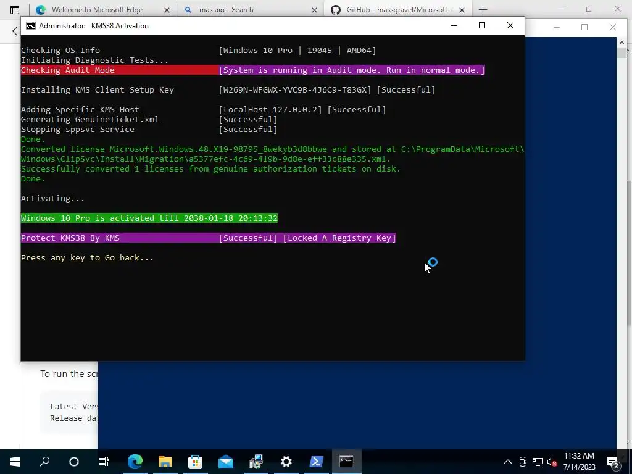Open Cortana from the taskbar
The width and height of the screenshot is (632, 474).
click(x=74, y=462)
